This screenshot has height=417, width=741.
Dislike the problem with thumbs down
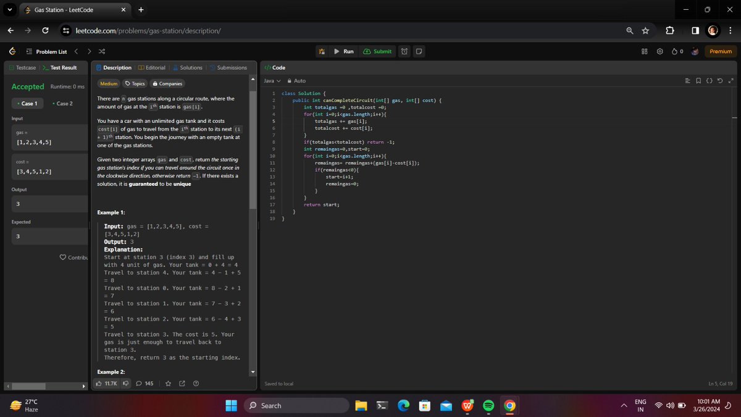(126, 384)
